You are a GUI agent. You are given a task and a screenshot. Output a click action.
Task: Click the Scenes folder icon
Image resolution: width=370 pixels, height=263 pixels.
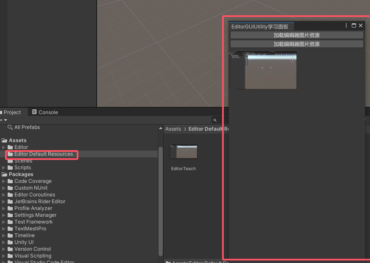[11, 161]
